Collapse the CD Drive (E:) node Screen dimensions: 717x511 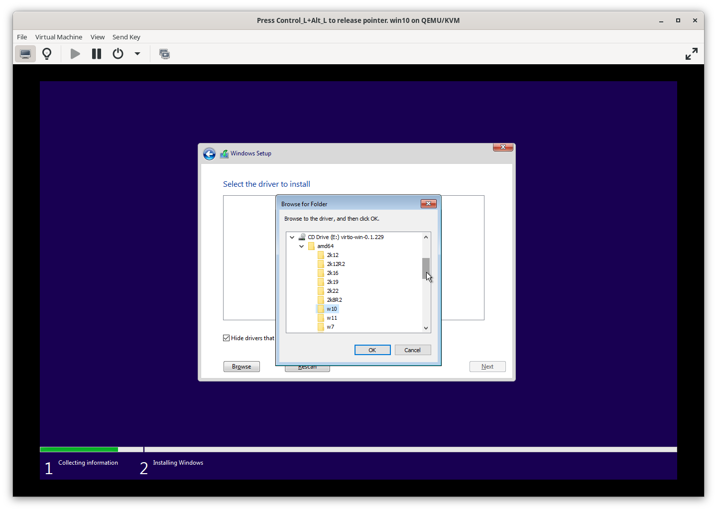tap(292, 238)
